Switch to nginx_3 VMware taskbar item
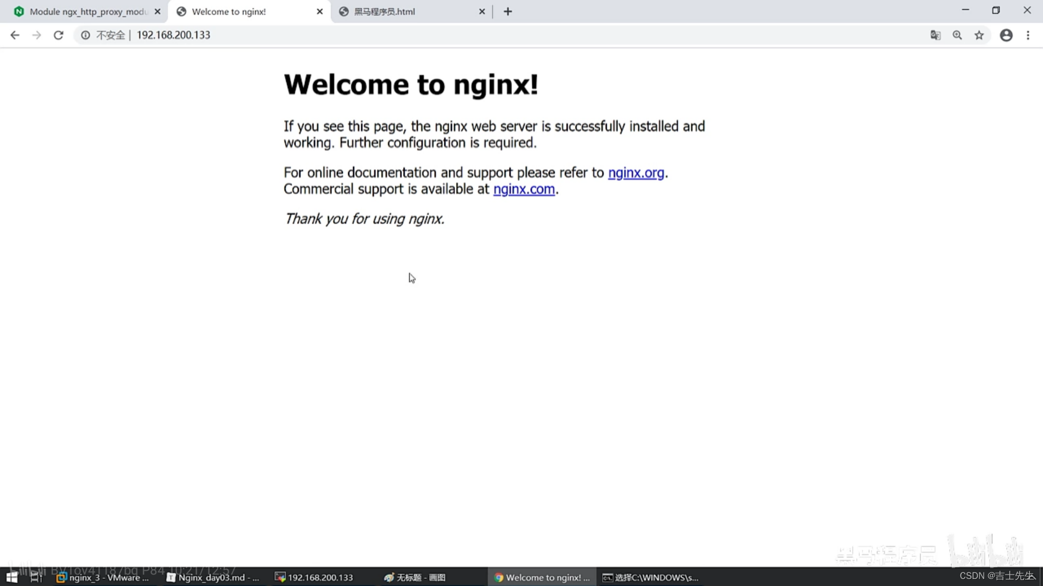 [x=103, y=577]
